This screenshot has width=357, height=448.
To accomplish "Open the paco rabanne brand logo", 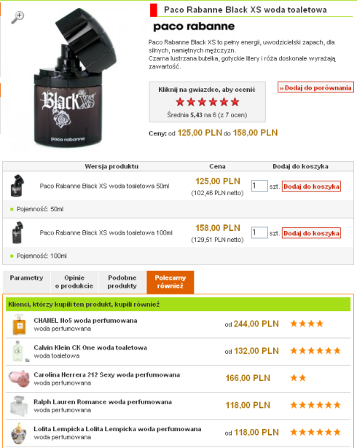I will (194, 26).
